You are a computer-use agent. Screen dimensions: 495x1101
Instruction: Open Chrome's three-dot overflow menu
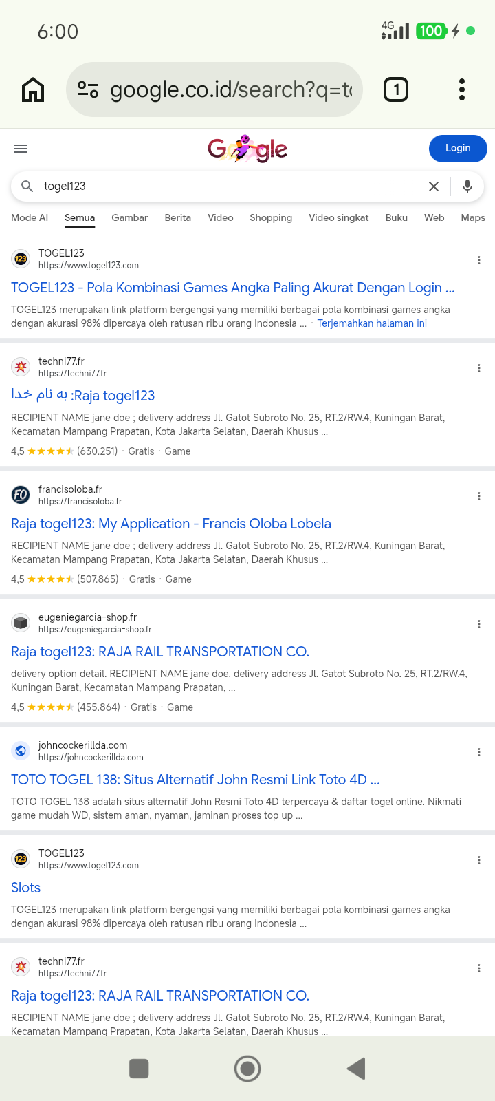coord(462,89)
